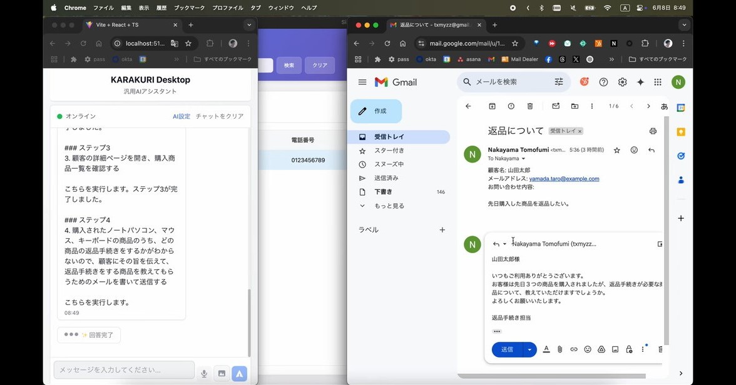The image size is (736, 385).
Task: Delete the email with the trash icon
Action: [x=530, y=106]
